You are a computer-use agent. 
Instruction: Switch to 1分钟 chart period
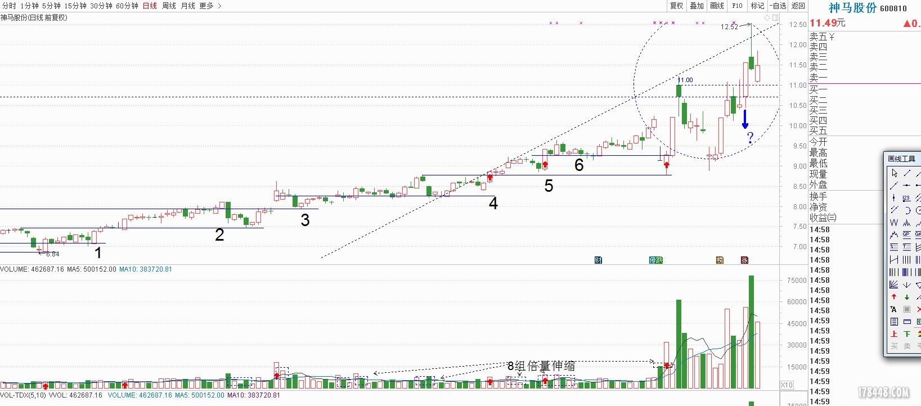click(29, 6)
